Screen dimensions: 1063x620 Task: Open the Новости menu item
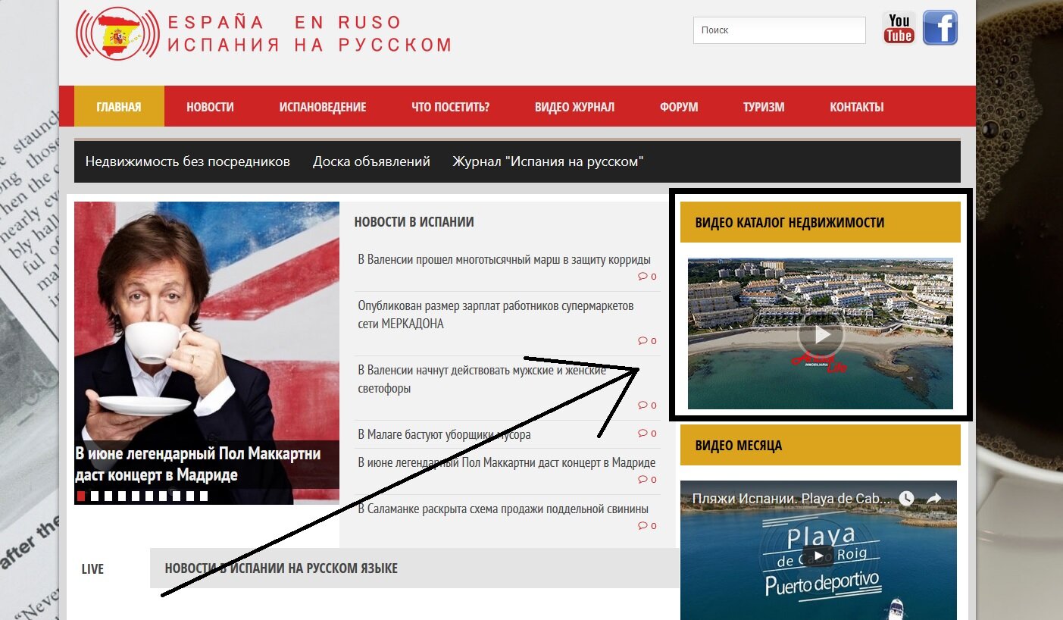[210, 107]
